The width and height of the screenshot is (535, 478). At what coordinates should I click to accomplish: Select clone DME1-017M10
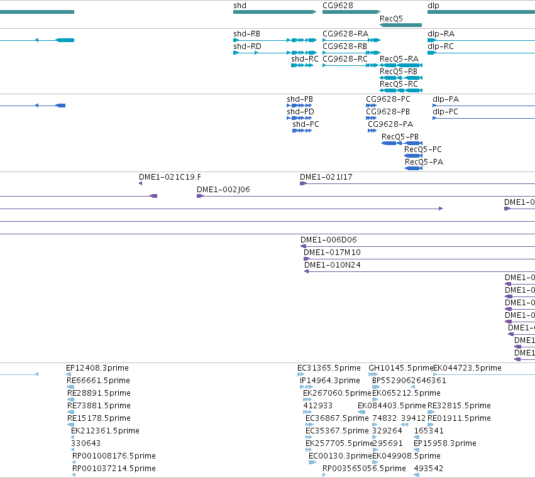tap(419, 259)
